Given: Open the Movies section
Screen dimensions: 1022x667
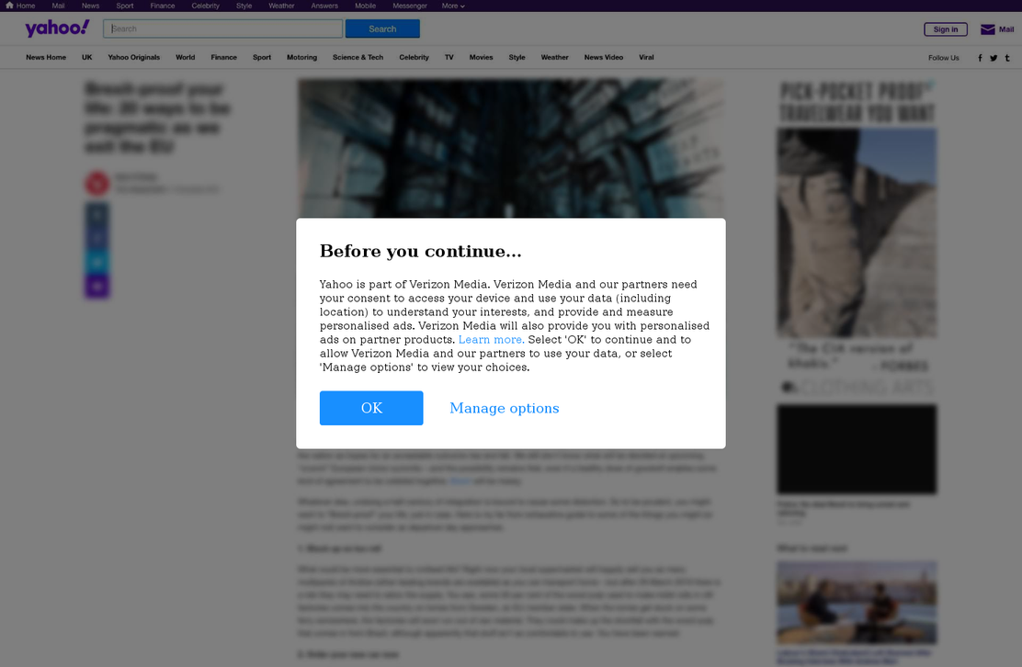Looking at the screenshot, I should 481,57.
